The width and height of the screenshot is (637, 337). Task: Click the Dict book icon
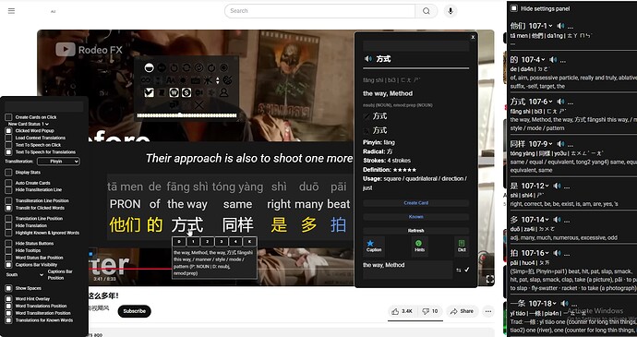click(x=462, y=246)
